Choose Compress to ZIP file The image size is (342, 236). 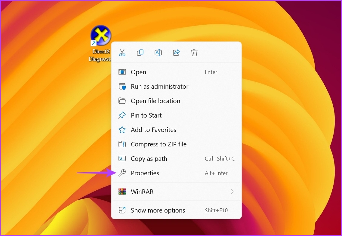click(x=176, y=144)
